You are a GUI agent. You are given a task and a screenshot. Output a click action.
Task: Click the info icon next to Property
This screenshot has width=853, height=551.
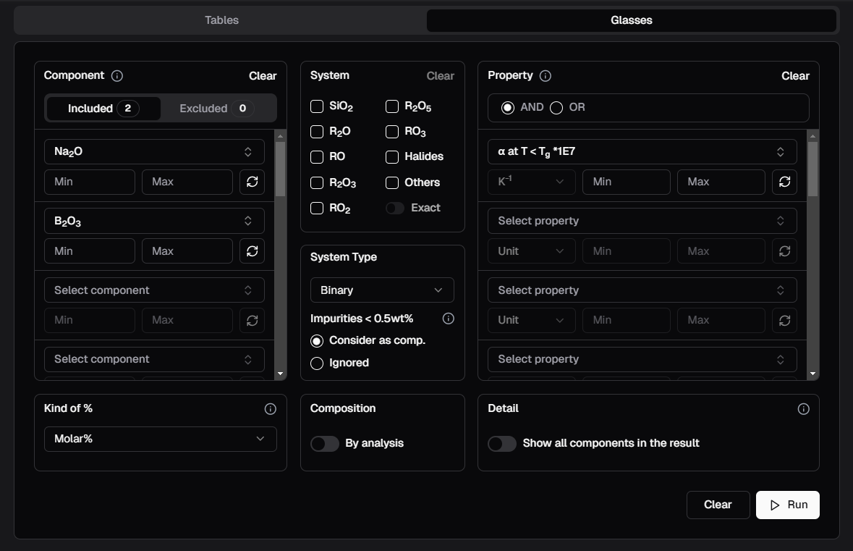(546, 76)
